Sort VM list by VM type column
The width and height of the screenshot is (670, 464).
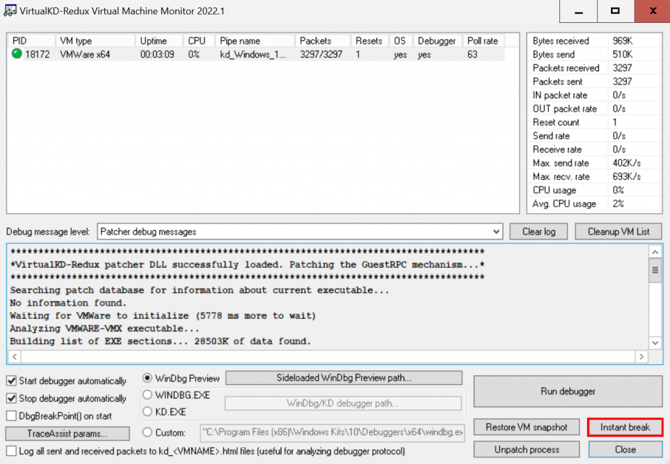click(x=96, y=41)
